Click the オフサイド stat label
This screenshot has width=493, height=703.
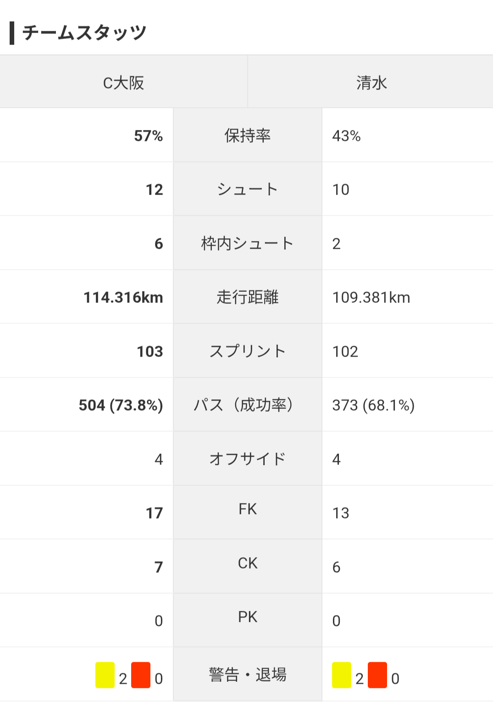(x=248, y=459)
